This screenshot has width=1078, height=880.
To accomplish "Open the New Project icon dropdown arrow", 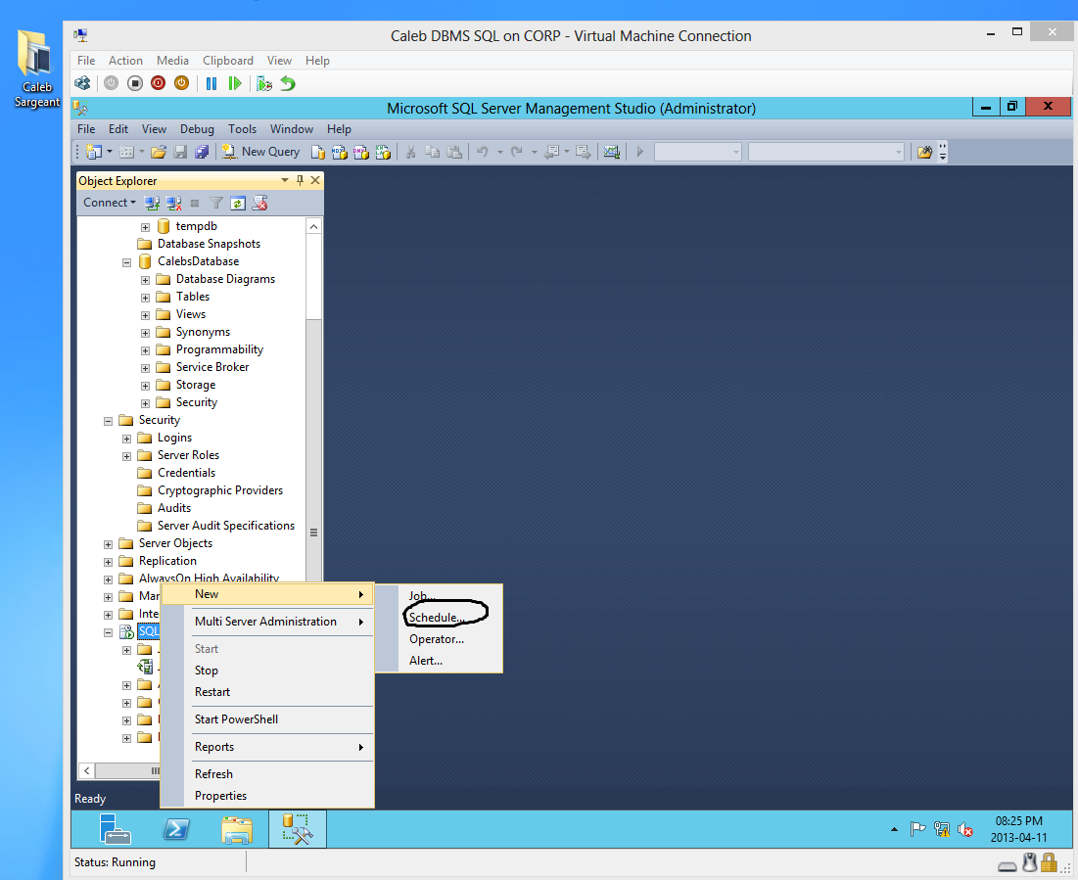I will pyautogui.click(x=110, y=152).
